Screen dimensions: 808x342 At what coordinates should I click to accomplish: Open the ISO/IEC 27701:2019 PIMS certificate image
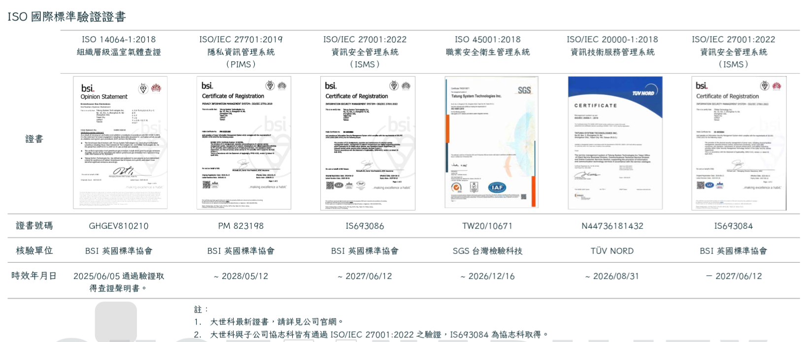tap(244, 143)
